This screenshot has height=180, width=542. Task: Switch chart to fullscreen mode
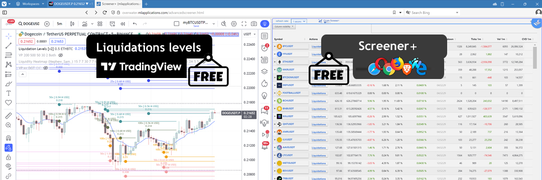click(244, 23)
